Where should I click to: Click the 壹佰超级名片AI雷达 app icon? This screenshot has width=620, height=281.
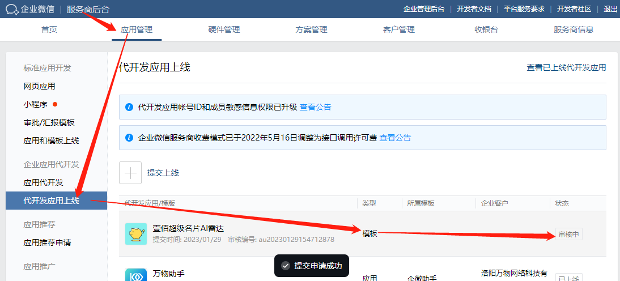pyautogui.click(x=136, y=233)
